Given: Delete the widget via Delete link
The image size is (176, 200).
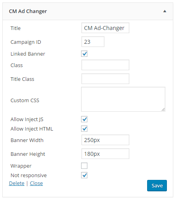Looking at the screenshot, I should 17,183.
